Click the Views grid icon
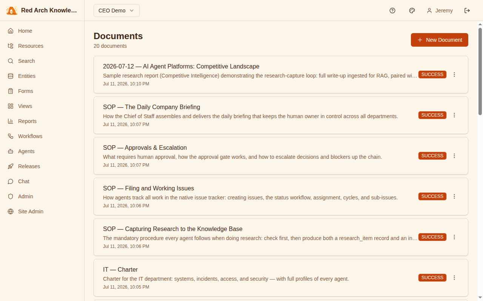The width and height of the screenshot is (483, 301). click(x=11, y=106)
